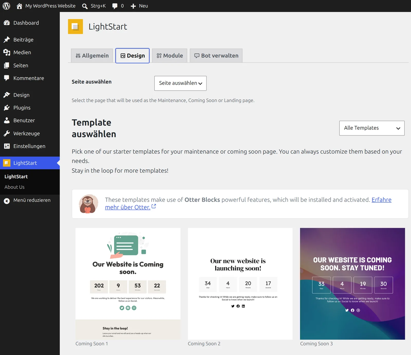Click the LightStart logo in page header
411x355 pixels.
click(x=76, y=26)
